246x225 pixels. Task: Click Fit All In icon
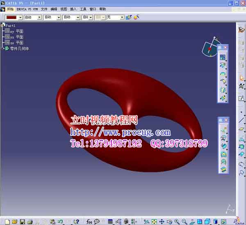(154, 222)
